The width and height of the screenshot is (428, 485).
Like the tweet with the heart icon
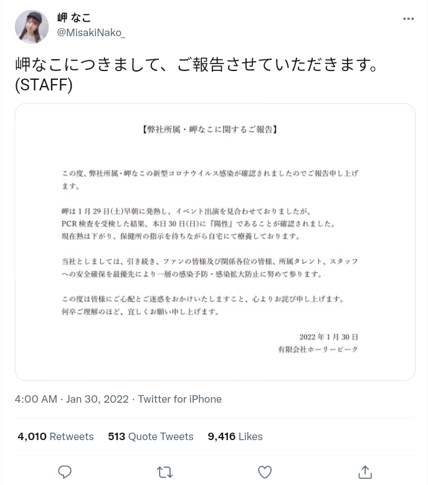click(265, 472)
